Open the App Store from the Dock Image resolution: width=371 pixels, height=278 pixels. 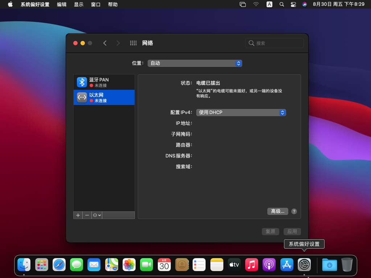click(287, 265)
